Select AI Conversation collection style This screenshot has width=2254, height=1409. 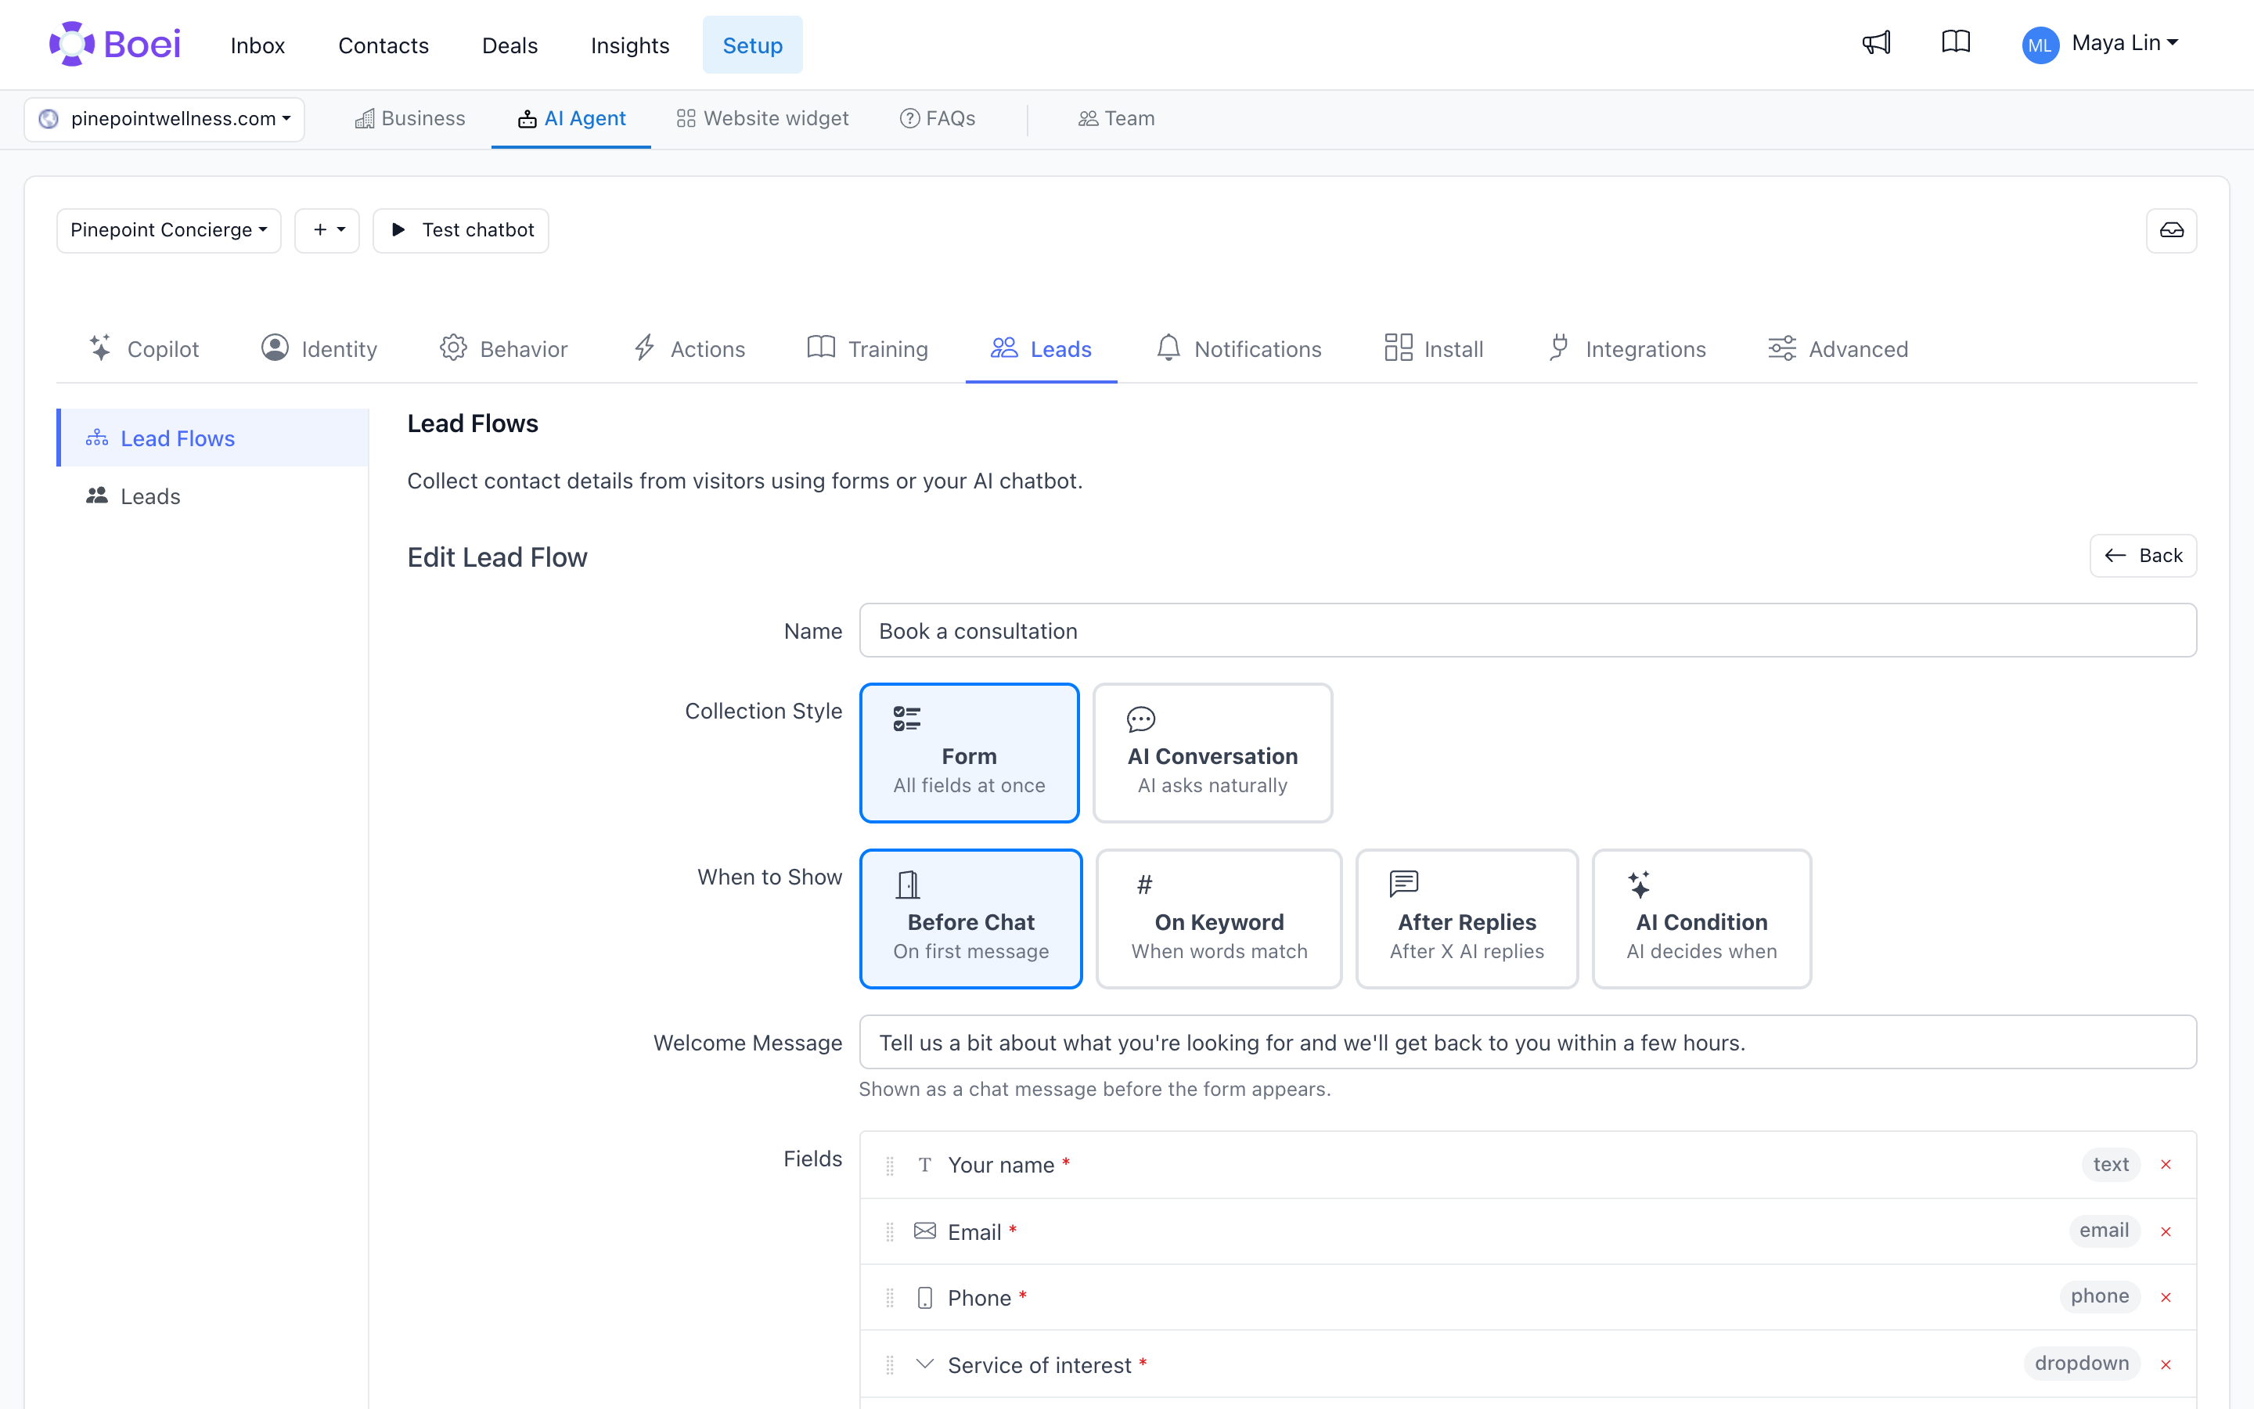click(1212, 753)
